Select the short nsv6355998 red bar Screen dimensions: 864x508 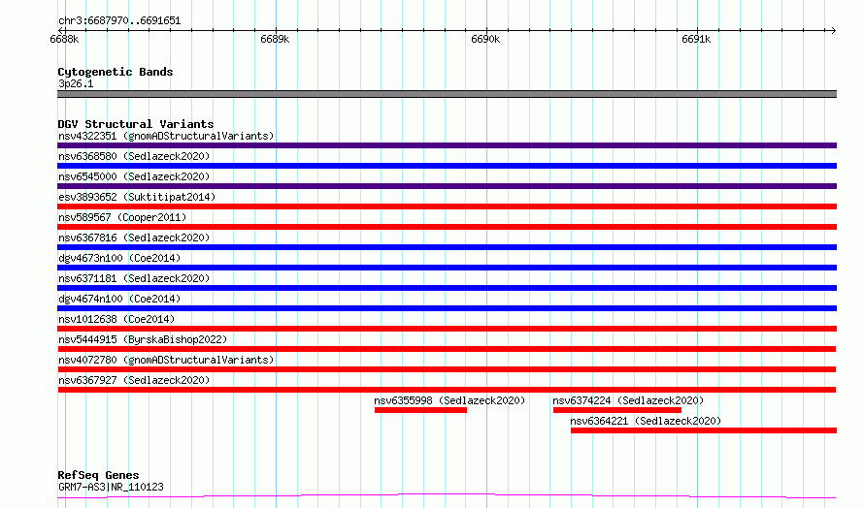pos(420,410)
